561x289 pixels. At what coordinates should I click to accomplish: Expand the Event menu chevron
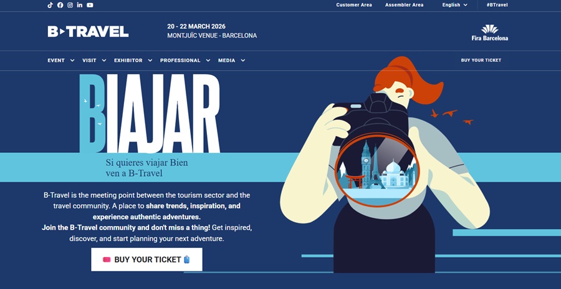click(72, 61)
